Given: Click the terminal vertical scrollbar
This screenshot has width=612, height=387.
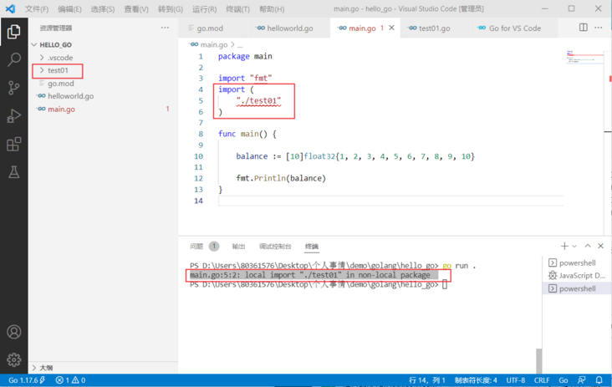Looking at the screenshot, I should click(538, 360).
